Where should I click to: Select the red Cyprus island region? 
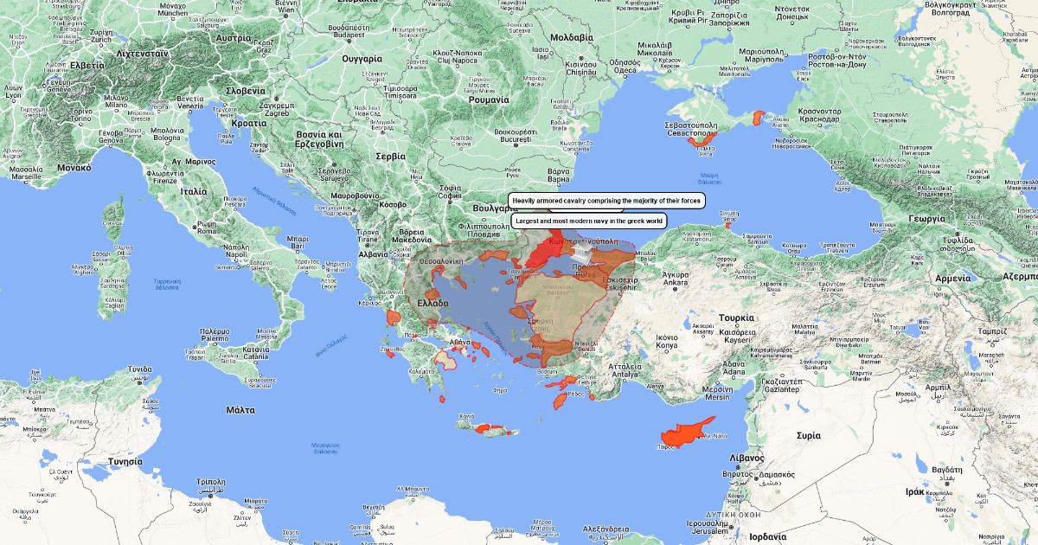[686, 433]
